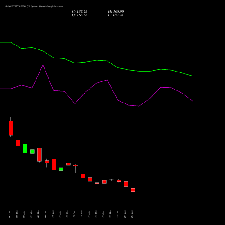Click the red candle for 17 Dec

(x=90, y=180)
